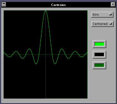117x104 pixels.
Task: Click the bottom-right window resize handle
Action: click(112, 102)
